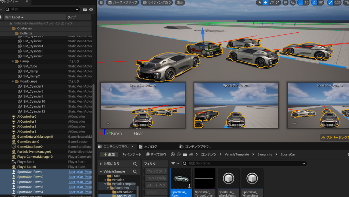
Task: Select the translate (move) transform tool
Action: tap(265, 3)
